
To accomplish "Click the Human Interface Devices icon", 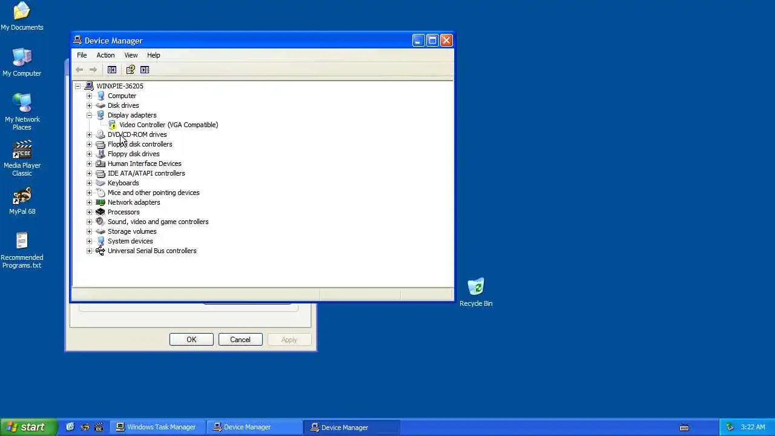I will [x=101, y=163].
